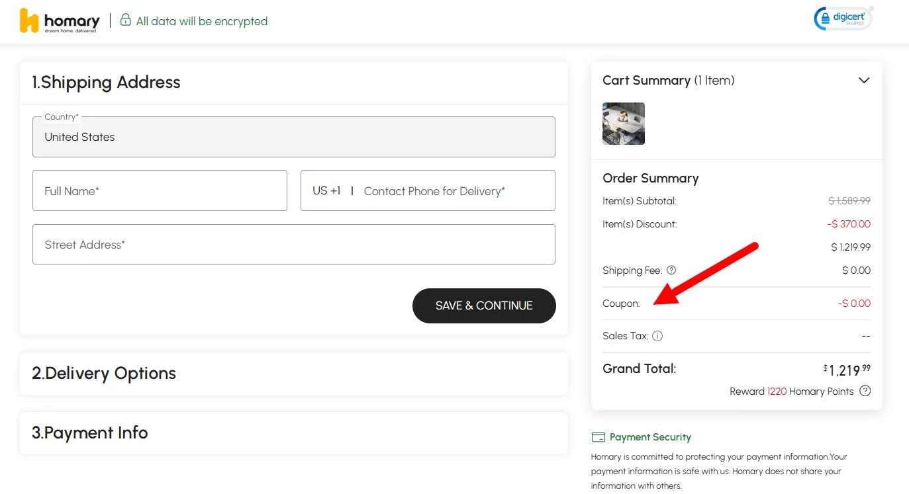Open the Homary Points help icon
The width and height of the screenshot is (909, 494).
[865, 391]
